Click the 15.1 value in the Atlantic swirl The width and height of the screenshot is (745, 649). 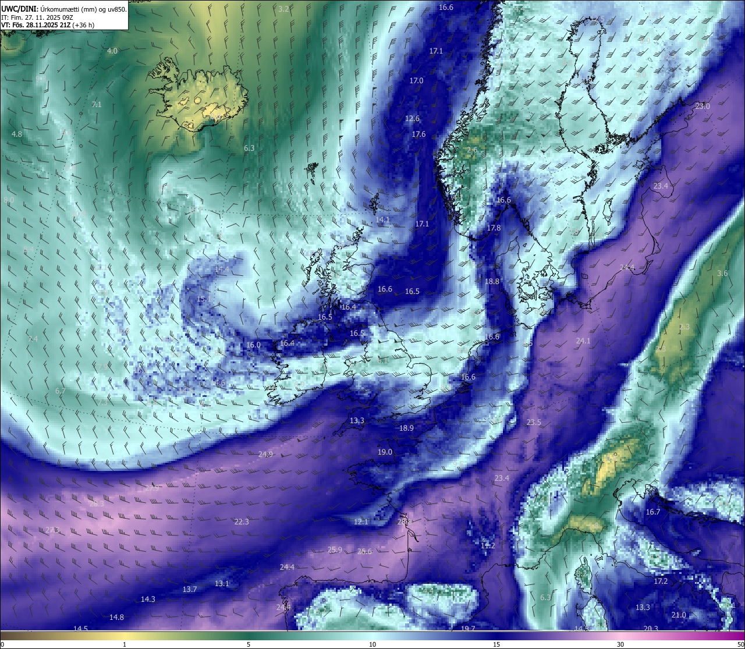point(203,299)
